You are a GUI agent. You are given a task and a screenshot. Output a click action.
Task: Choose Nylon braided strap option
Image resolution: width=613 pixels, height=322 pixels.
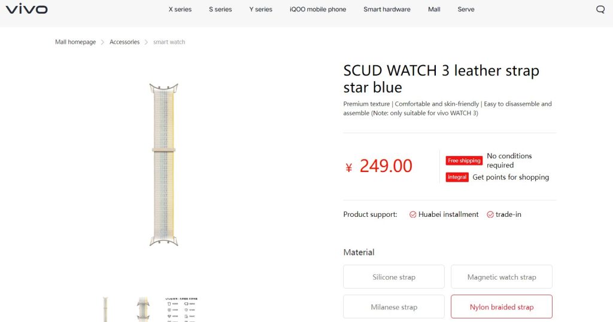[x=502, y=307]
